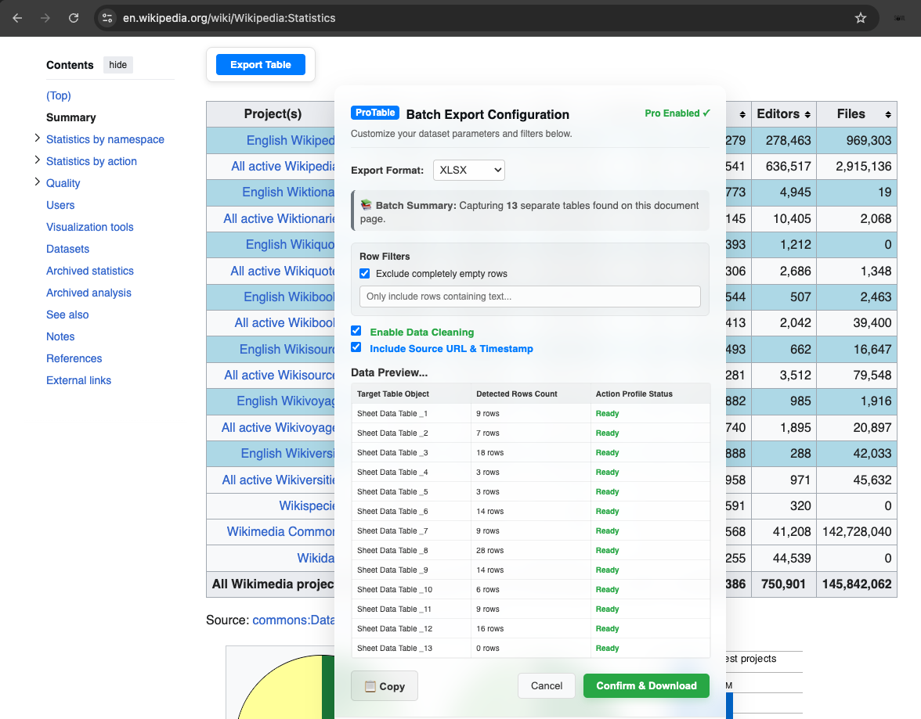Go back using browser back arrow
Viewport: 921px width, 719px height.
coord(17,18)
